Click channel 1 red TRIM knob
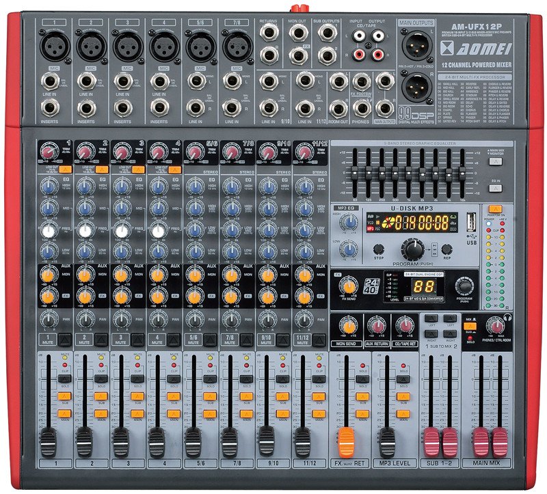The width and height of the screenshot is (547, 494). point(49,150)
